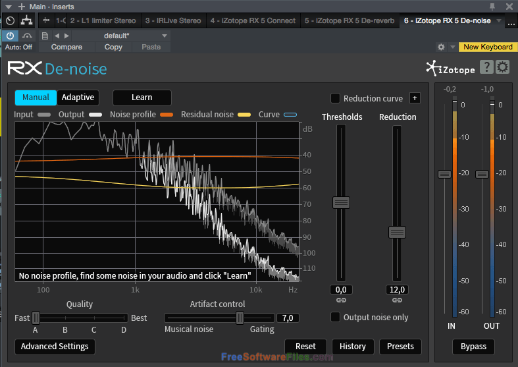The height and width of the screenshot is (367, 518).
Task: Click the Thresholds value field 0,0
Action: (x=341, y=290)
